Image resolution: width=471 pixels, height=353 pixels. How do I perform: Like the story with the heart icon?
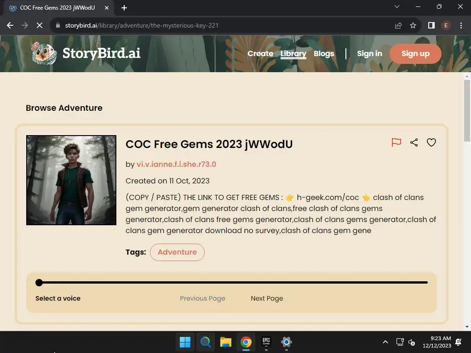click(x=431, y=142)
